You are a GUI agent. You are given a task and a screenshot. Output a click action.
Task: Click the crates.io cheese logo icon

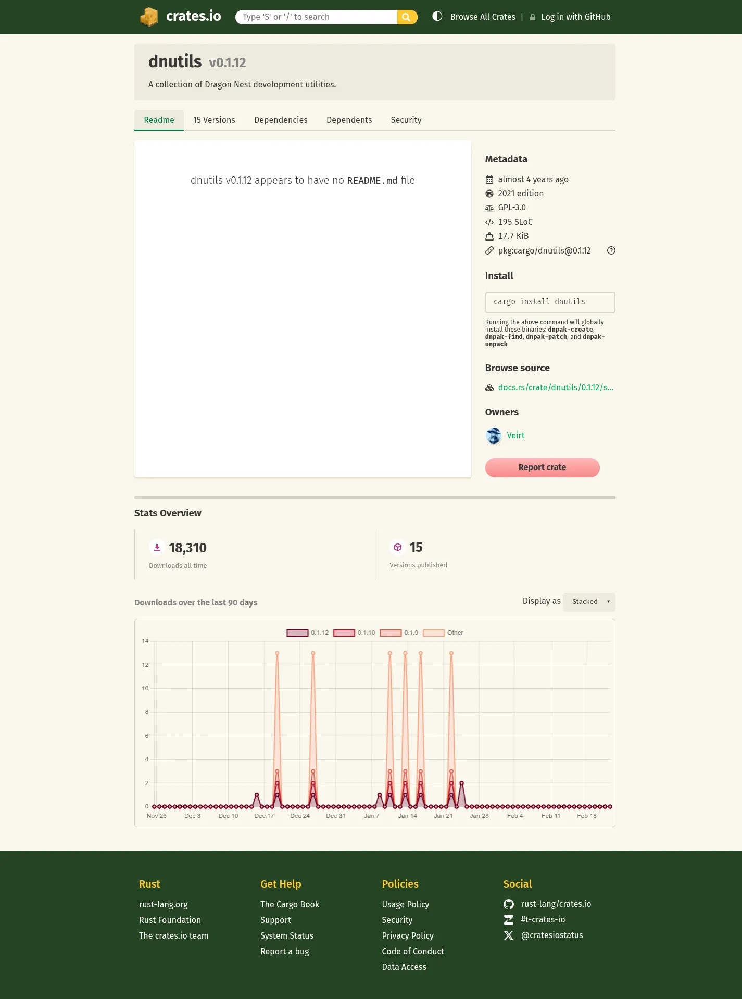pos(149,17)
